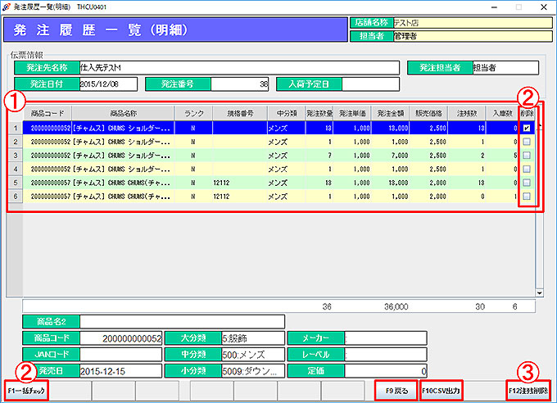Click the 入荷予定日 input field
This screenshot has height=403, width=557.
pyautogui.click(x=369, y=84)
